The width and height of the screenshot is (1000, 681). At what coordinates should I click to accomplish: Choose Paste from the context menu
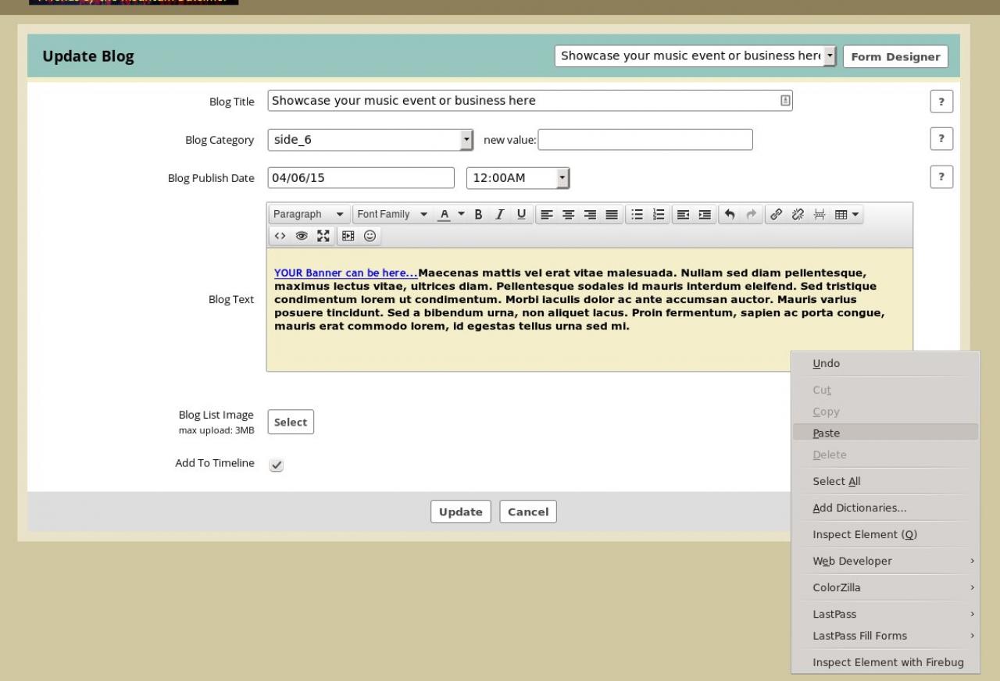tap(826, 433)
